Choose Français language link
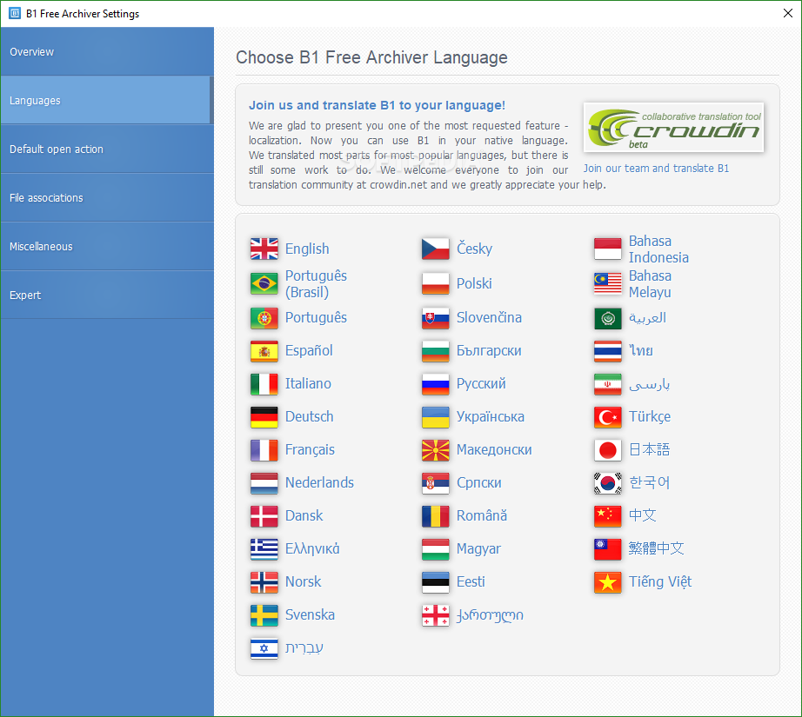 click(310, 449)
